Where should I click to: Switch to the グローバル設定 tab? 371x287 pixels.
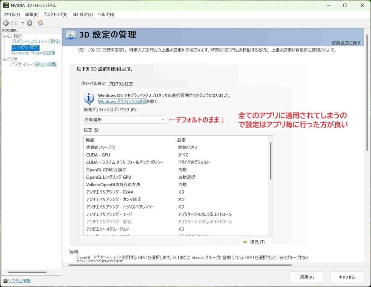pos(93,83)
